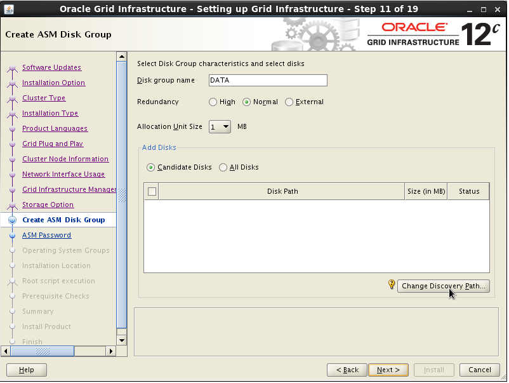The image size is (509, 383).
Task: Minimize the installer window
Action: click(470, 10)
